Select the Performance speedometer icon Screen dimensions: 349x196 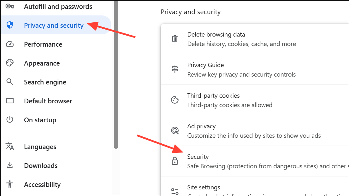10,44
